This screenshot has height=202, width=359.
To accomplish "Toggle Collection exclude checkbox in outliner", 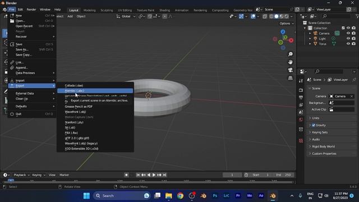I will click(x=343, y=28).
